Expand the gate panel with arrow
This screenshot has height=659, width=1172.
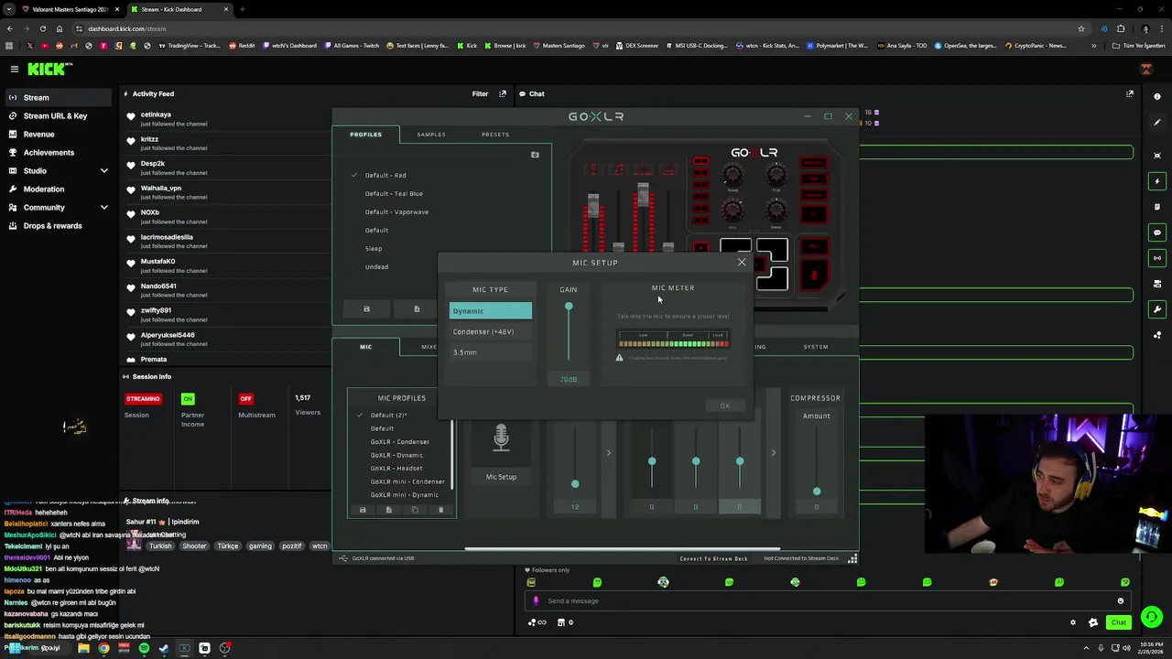(608, 452)
